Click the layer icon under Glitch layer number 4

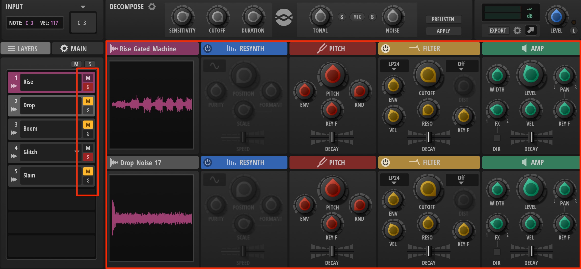pos(14,156)
